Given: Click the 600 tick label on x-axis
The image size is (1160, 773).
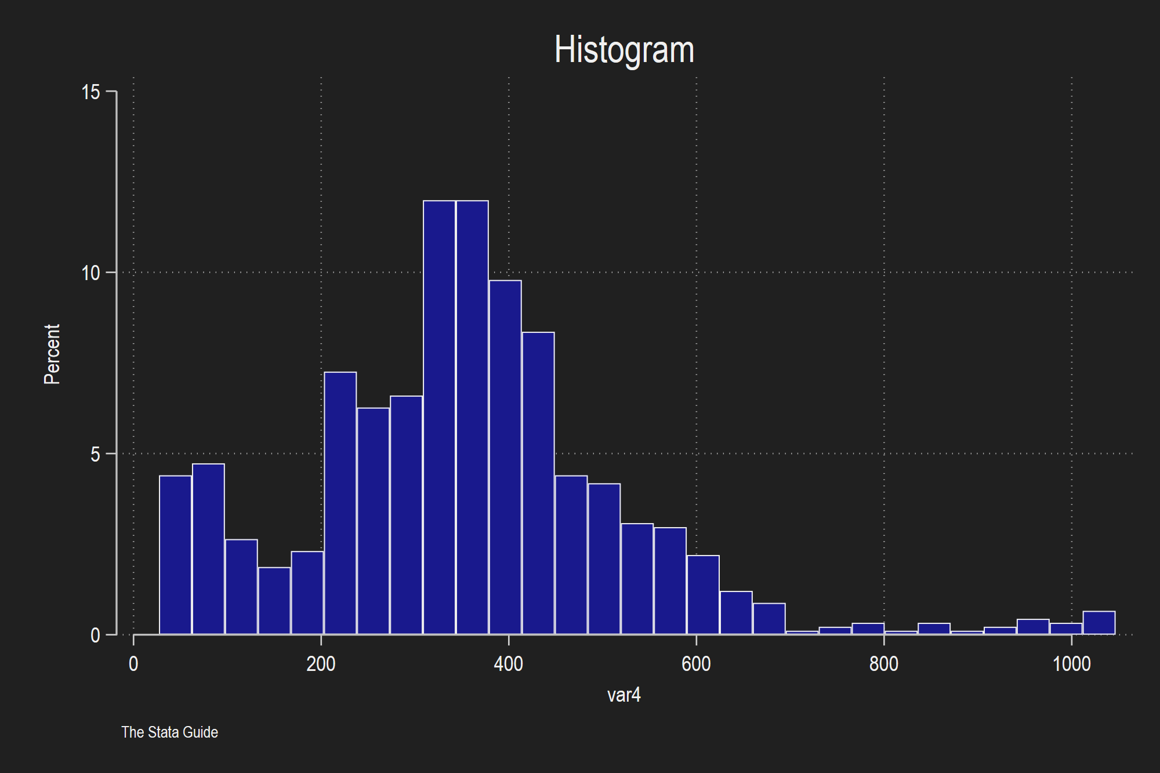Looking at the screenshot, I should click(696, 664).
